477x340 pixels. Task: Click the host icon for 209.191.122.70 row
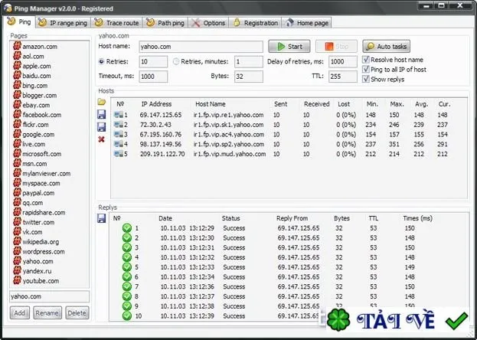click(x=119, y=154)
